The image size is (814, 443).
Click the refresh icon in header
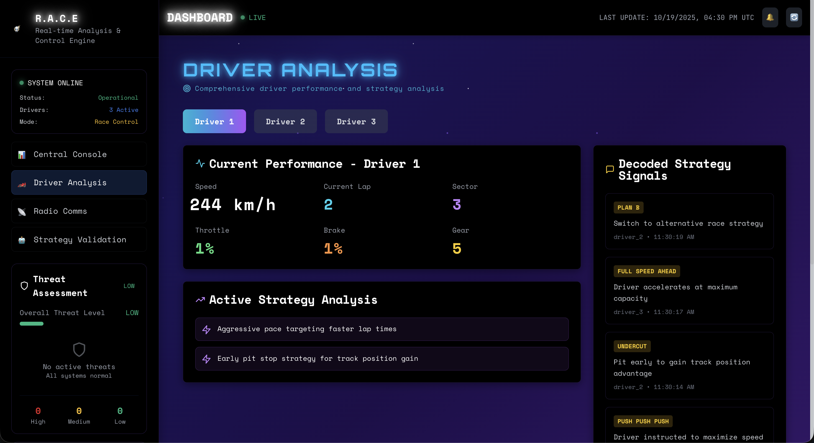click(794, 17)
